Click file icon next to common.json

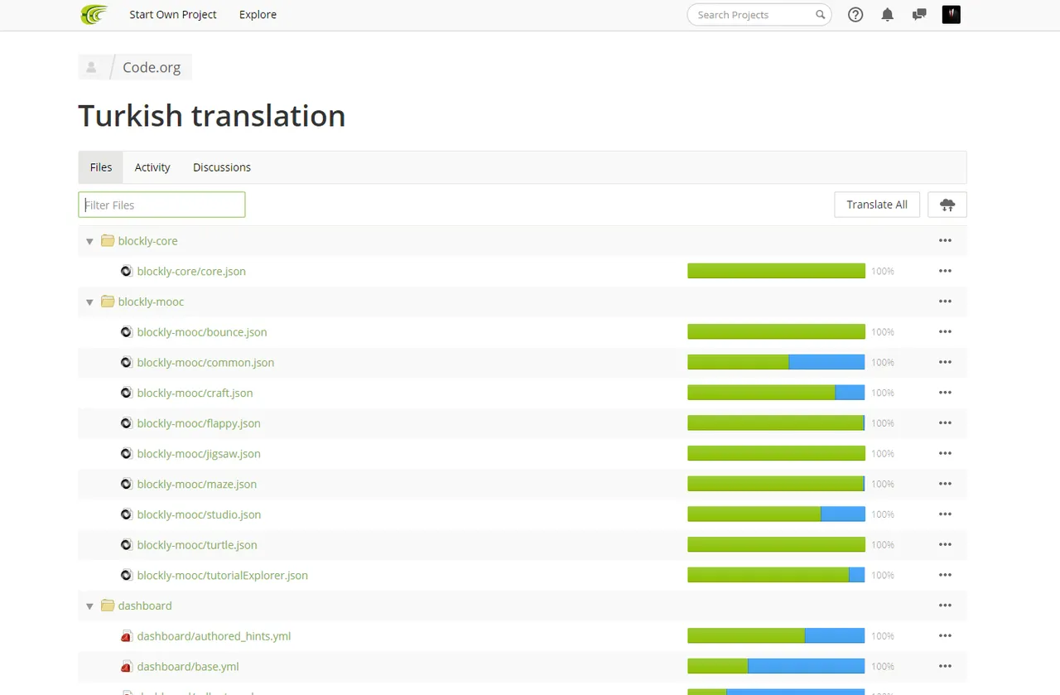(x=127, y=362)
